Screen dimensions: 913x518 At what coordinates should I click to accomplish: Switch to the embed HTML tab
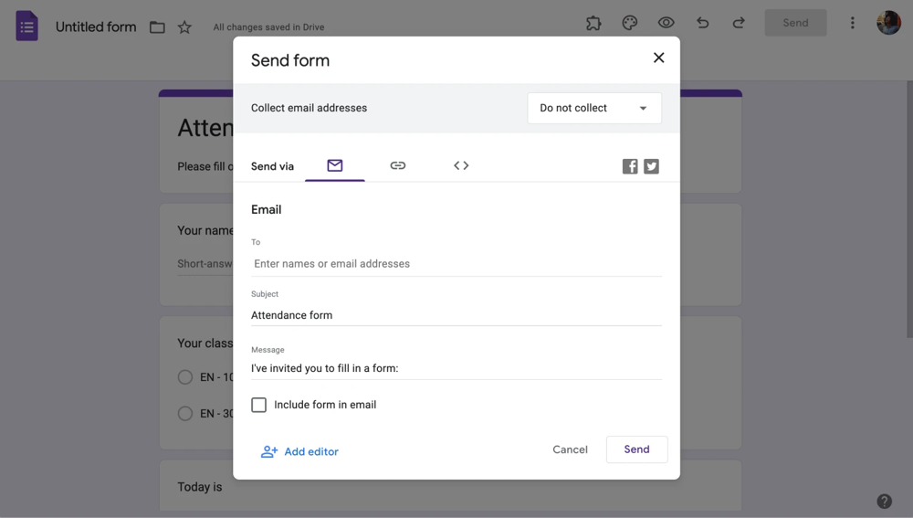coord(461,165)
